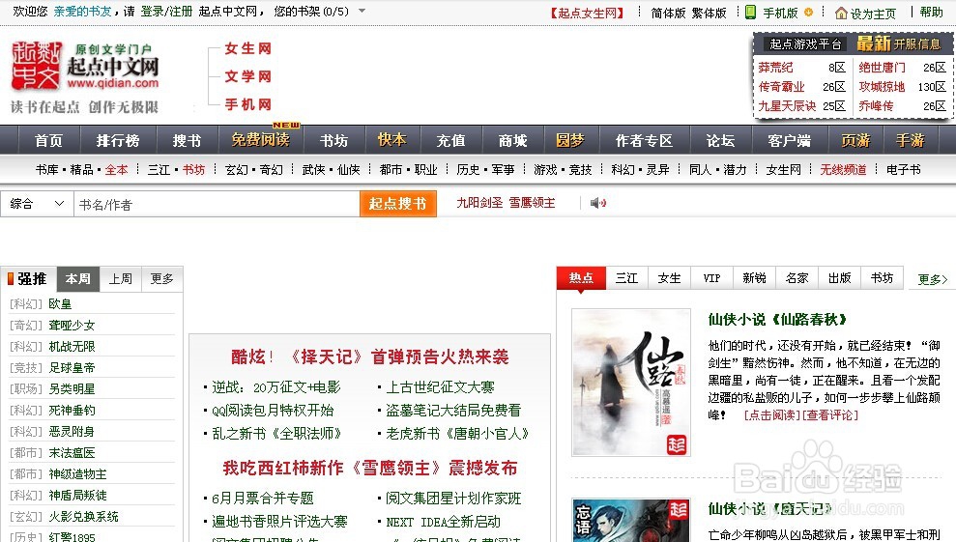Image resolution: width=956 pixels, height=542 pixels.
Task: Click the [查看评论] link for 仙路春秋
Action: click(x=829, y=415)
